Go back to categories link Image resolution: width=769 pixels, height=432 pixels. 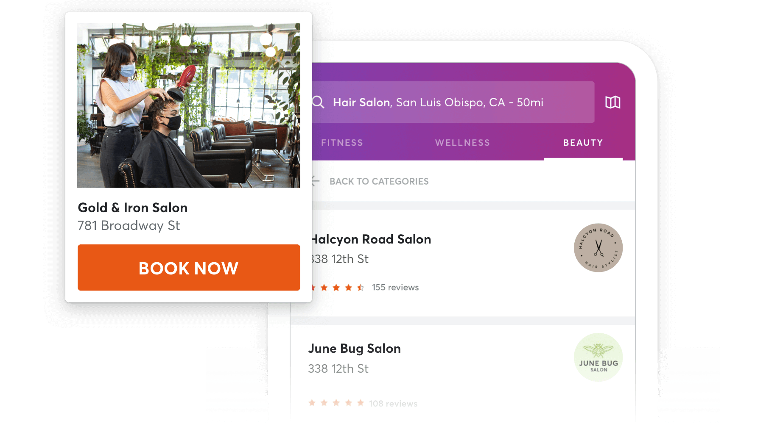[379, 181]
